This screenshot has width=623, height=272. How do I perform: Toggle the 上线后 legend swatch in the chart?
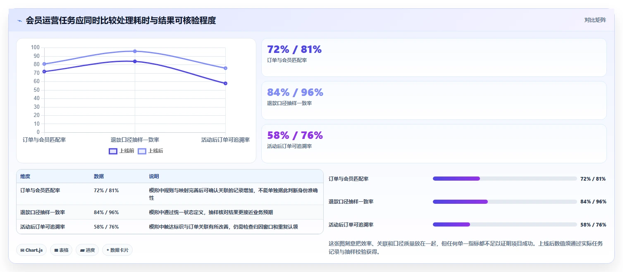click(142, 151)
